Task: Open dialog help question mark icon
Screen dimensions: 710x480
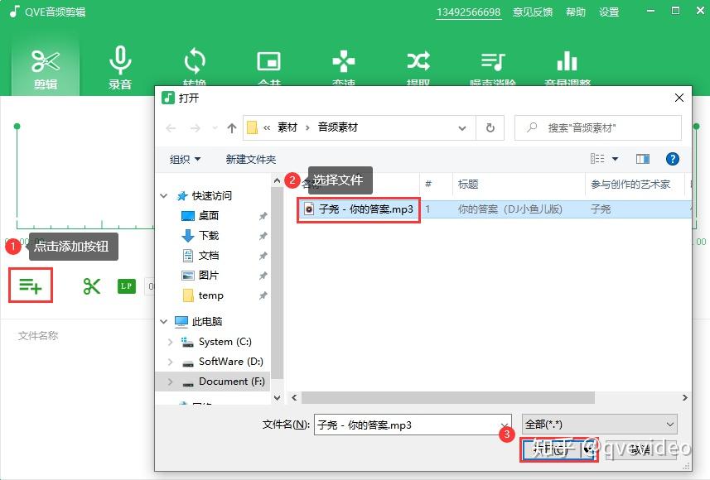Action: (673, 159)
